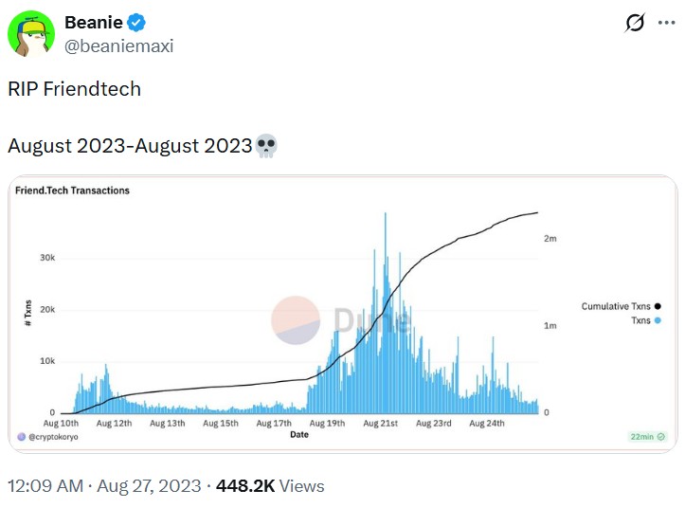
Task: Click the cryptokoryo author avatar icon
Action: click(21, 437)
